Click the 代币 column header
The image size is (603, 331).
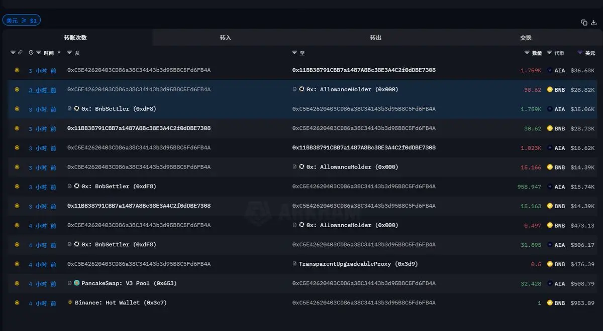click(x=559, y=53)
